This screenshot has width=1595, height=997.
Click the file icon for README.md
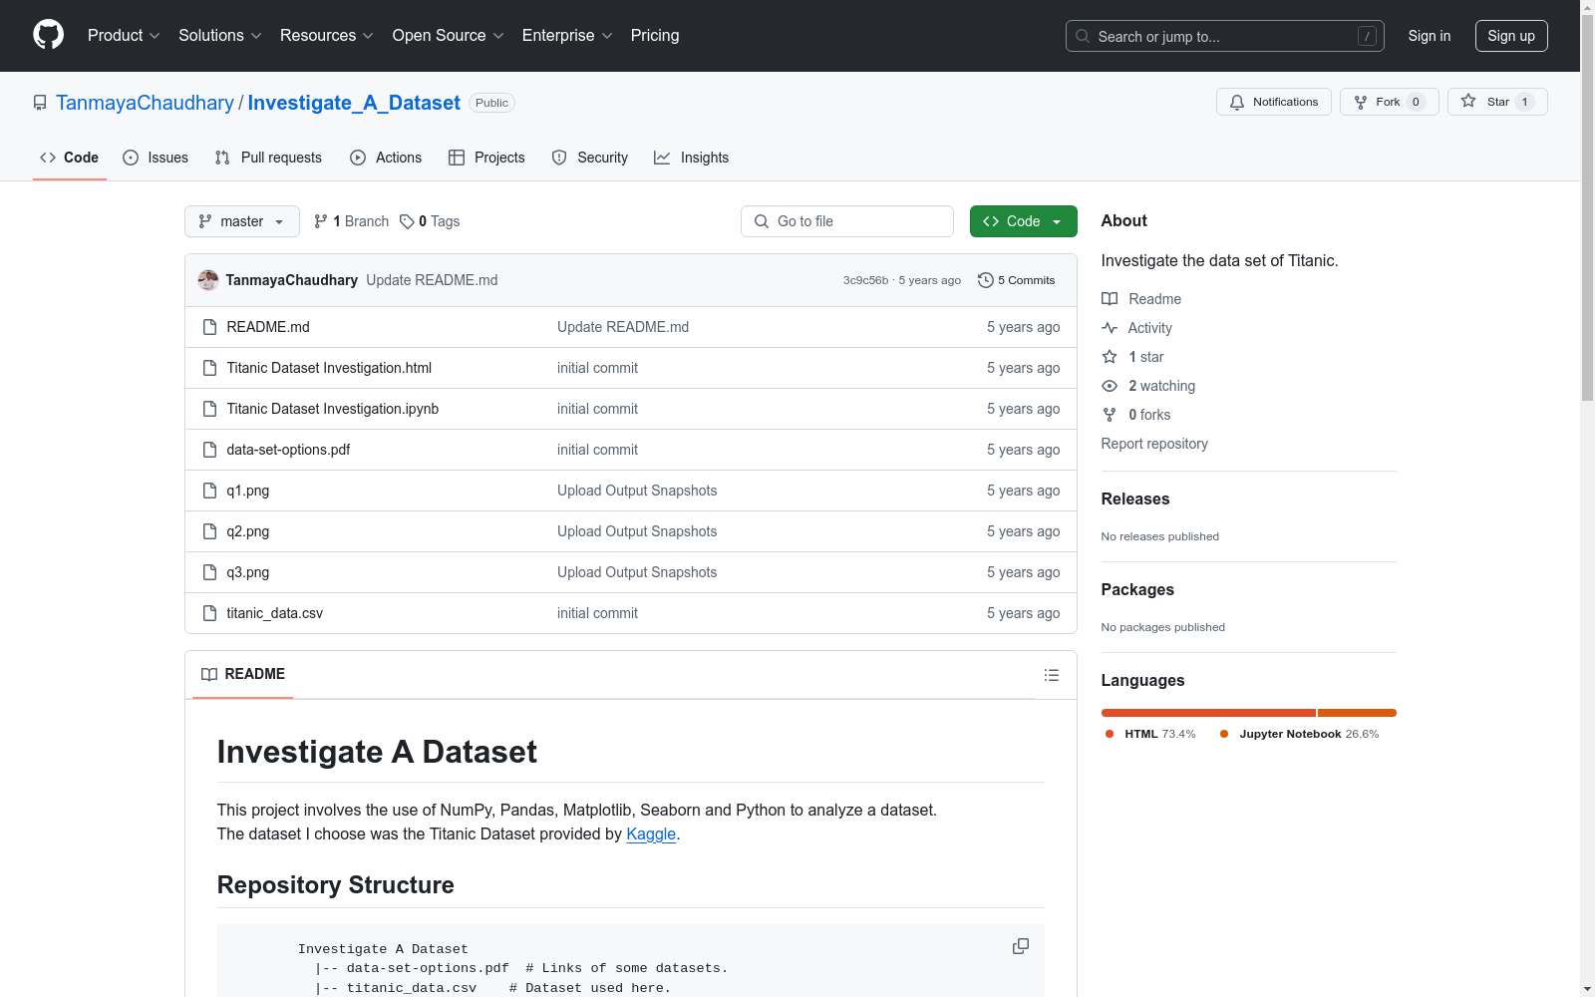209,327
